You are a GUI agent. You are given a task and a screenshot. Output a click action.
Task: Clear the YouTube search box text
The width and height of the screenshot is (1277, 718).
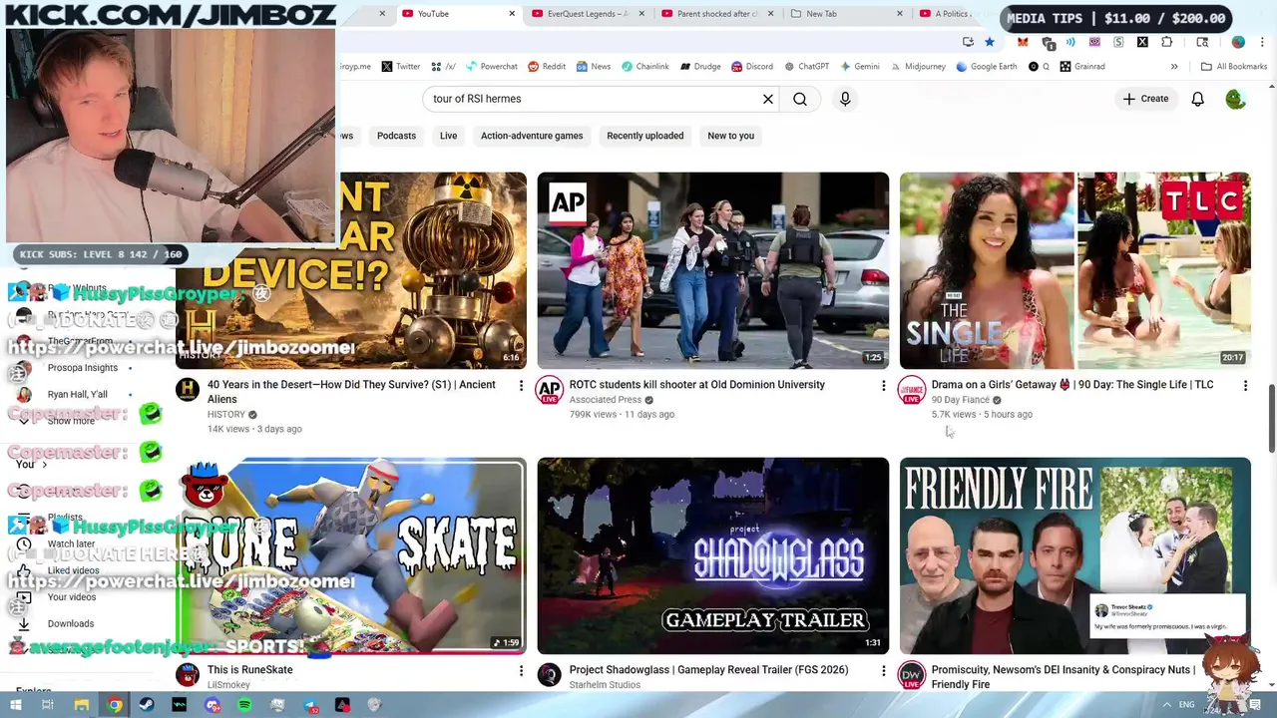[x=768, y=99]
